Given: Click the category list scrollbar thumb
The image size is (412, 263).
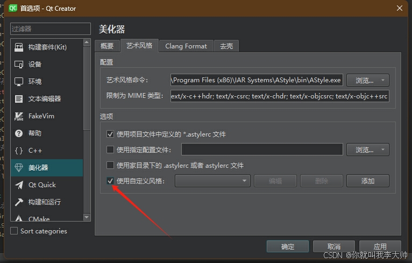Looking at the screenshot, I should [x=87, y=88].
